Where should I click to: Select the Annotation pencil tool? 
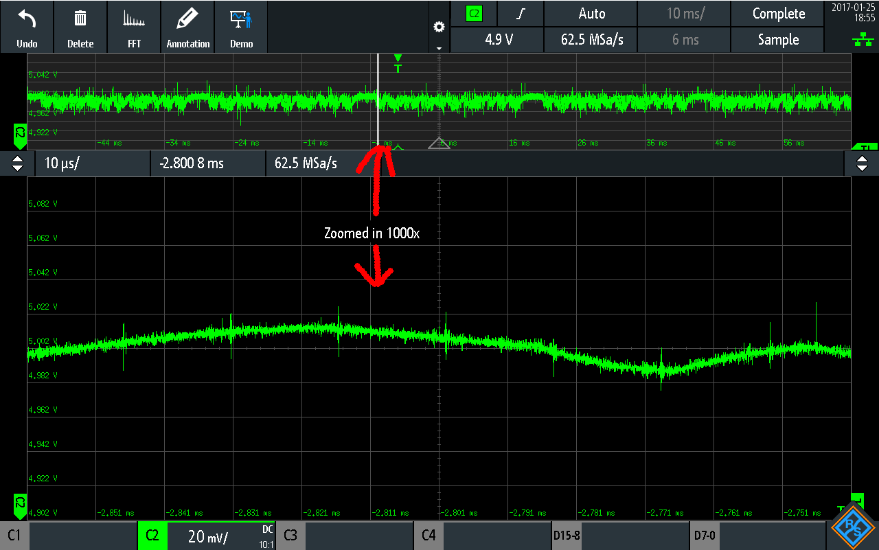click(187, 19)
